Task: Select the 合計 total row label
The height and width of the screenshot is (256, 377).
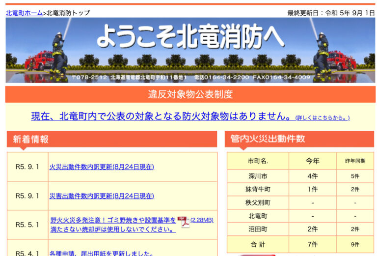Action: point(258,244)
